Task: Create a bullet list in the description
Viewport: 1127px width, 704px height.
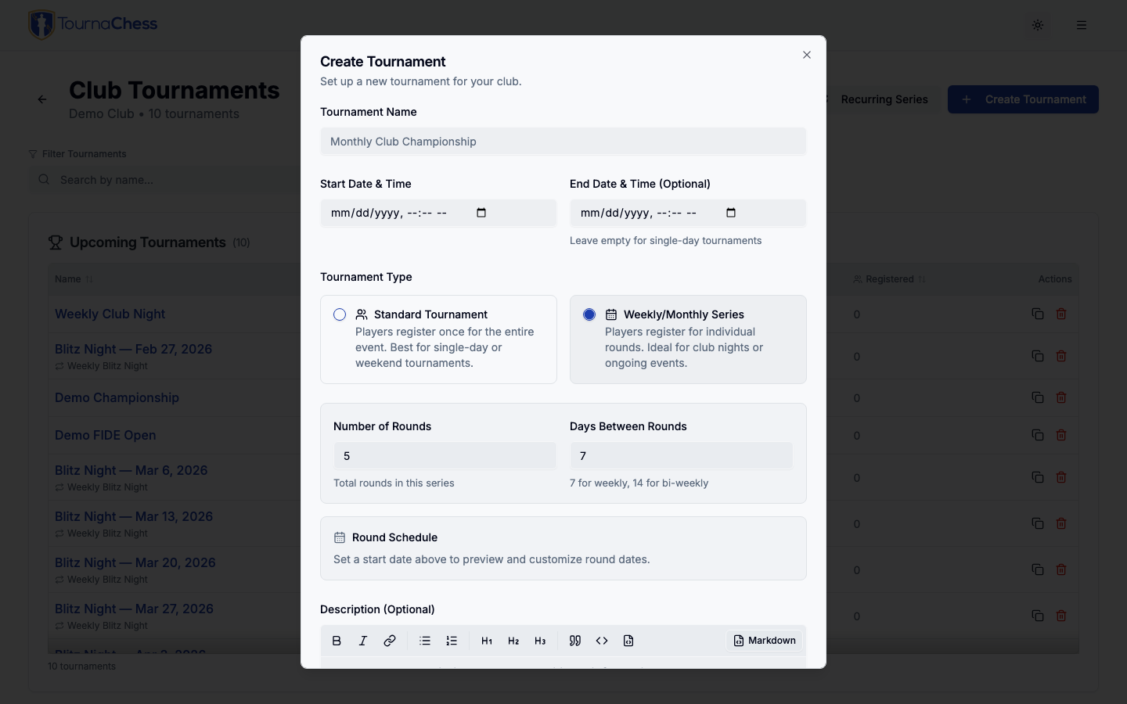Action: coord(425,641)
